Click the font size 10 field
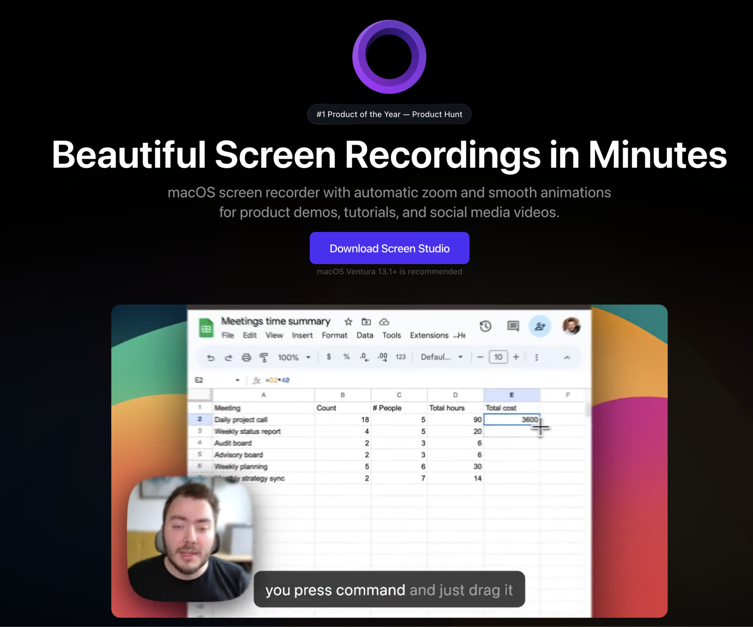Viewport: 753px width, 627px height. tap(498, 357)
